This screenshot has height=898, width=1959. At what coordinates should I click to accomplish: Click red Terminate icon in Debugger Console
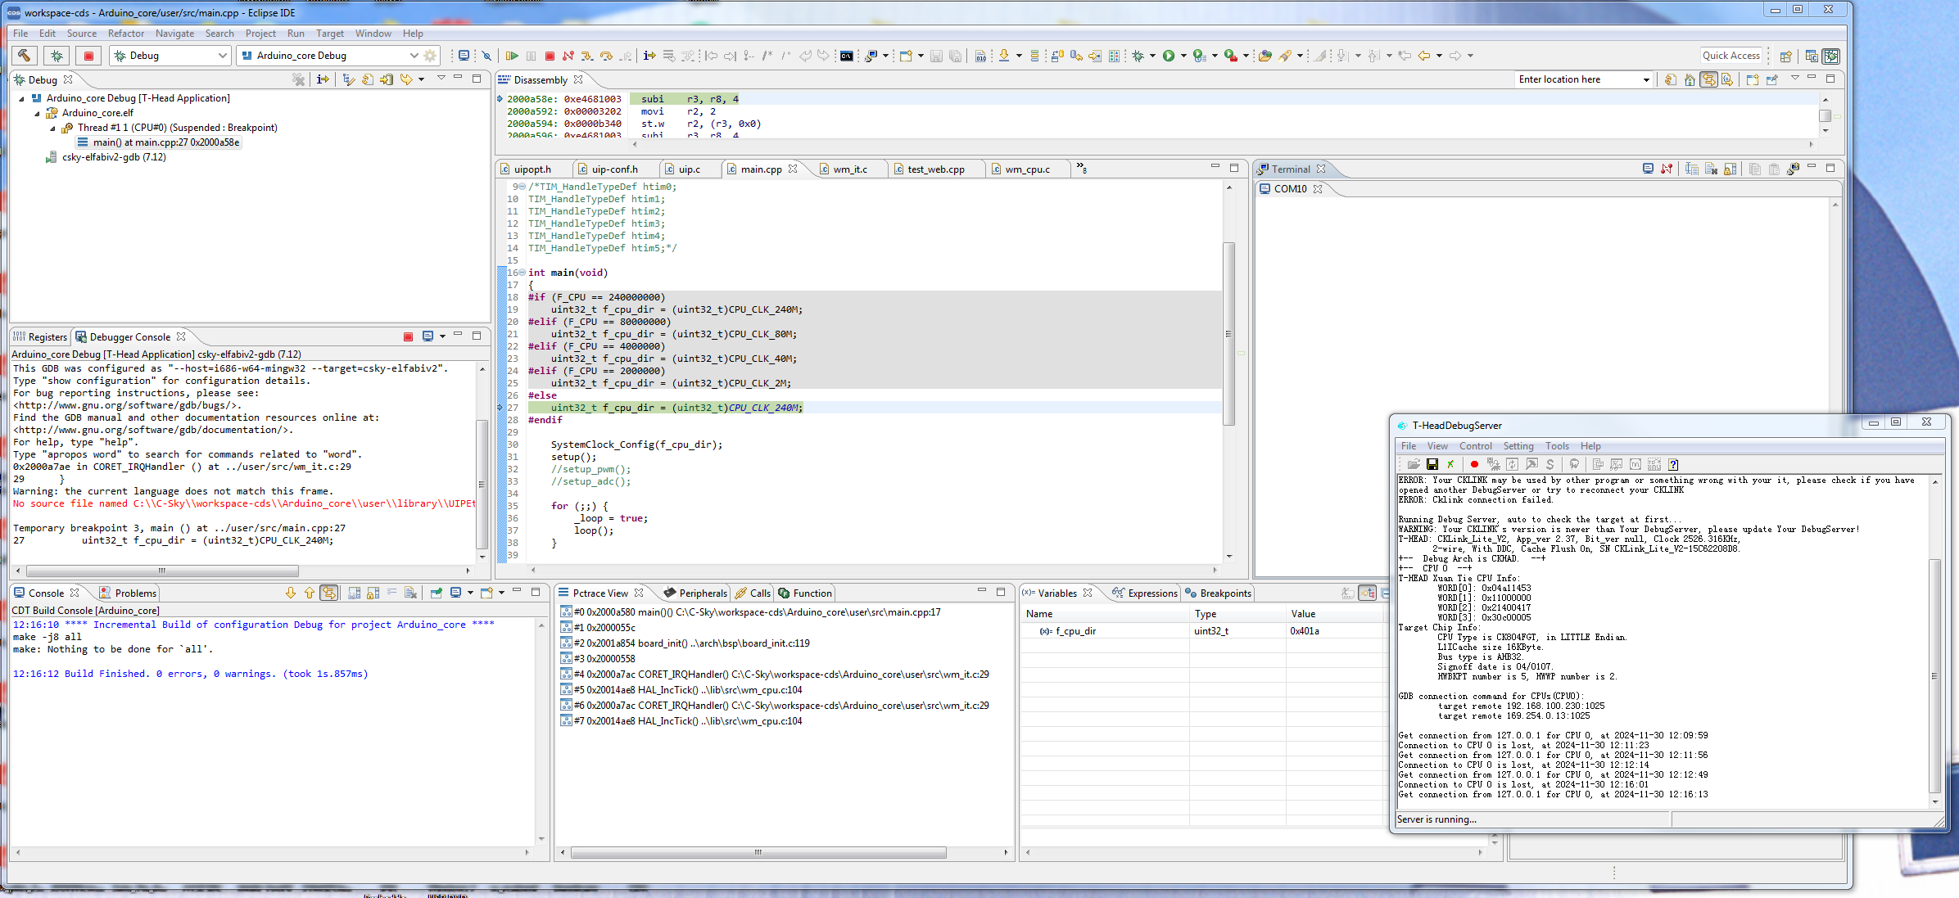point(408,336)
